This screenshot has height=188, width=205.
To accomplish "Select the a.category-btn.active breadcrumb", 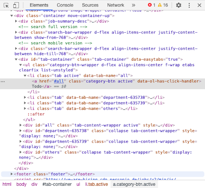I will click(134, 184).
